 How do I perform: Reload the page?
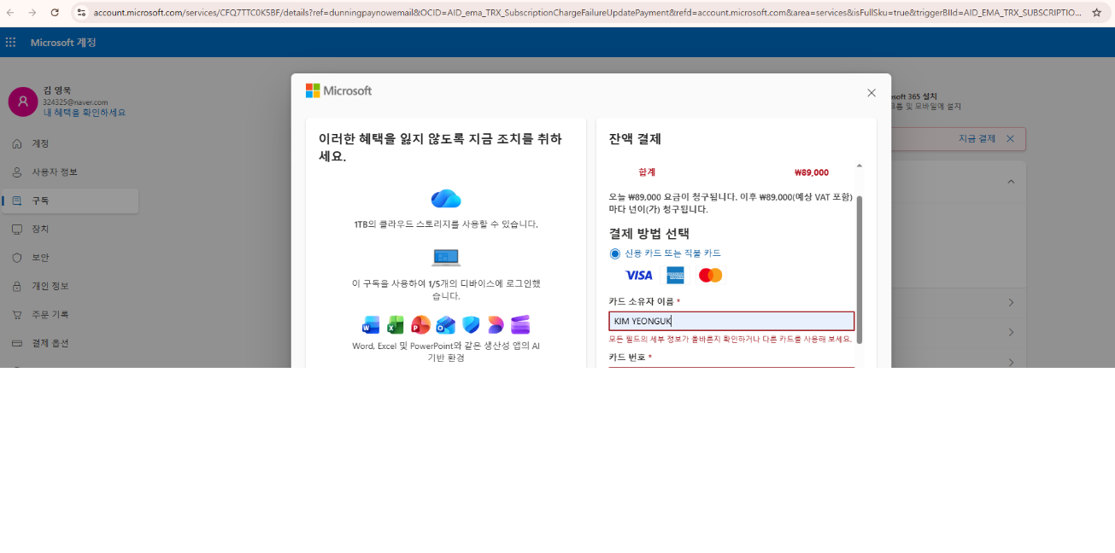55,13
